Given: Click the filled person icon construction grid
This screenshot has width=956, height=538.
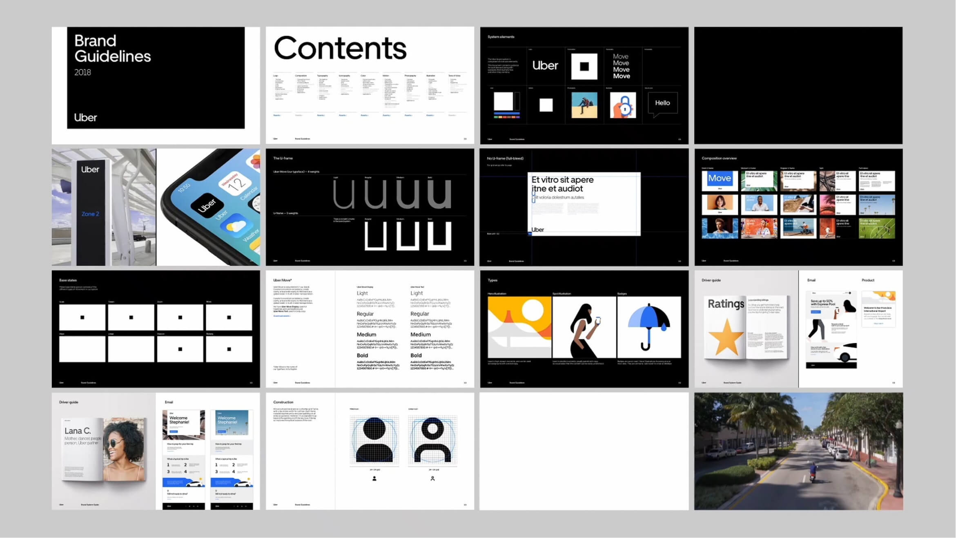Looking at the screenshot, I should click(x=374, y=440).
